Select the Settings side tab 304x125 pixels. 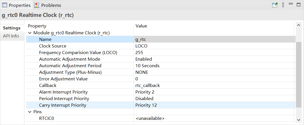point(11,28)
